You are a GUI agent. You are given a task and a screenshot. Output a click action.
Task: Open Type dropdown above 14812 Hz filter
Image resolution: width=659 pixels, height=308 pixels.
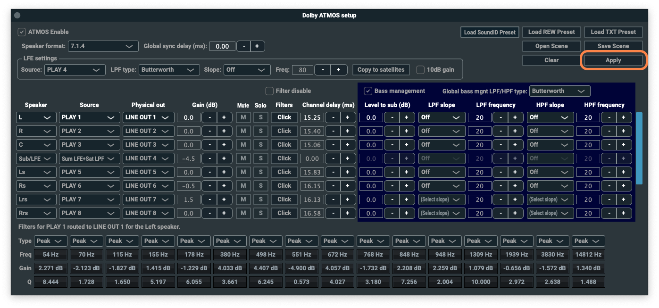(x=588, y=241)
